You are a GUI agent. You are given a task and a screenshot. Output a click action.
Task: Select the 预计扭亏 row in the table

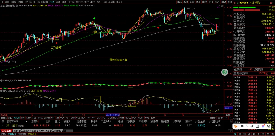(112, 125)
